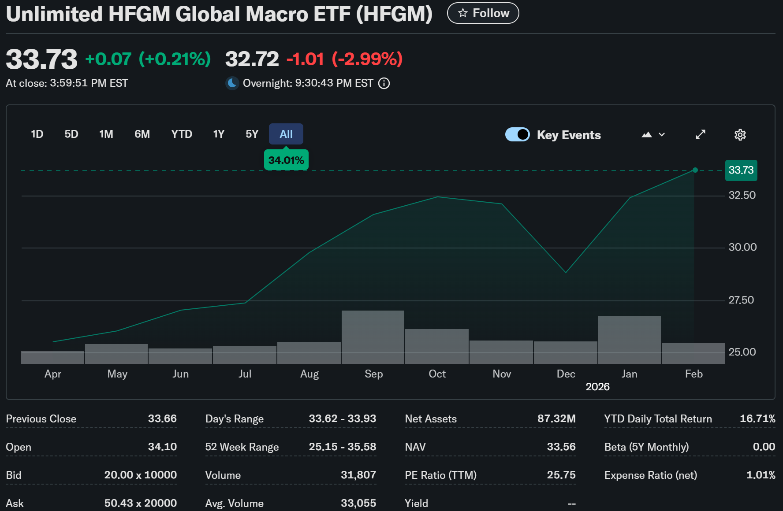This screenshot has height=511, width=783.
Task: Select the 5Y time range
Action: click(252, 134)
